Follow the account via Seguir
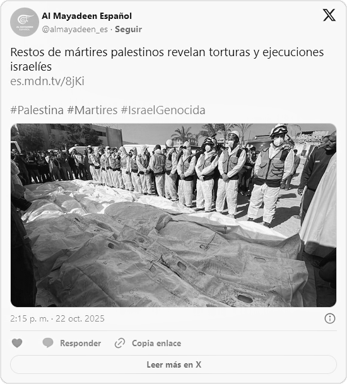Viewport: 347px width, 384px height. 129,29
